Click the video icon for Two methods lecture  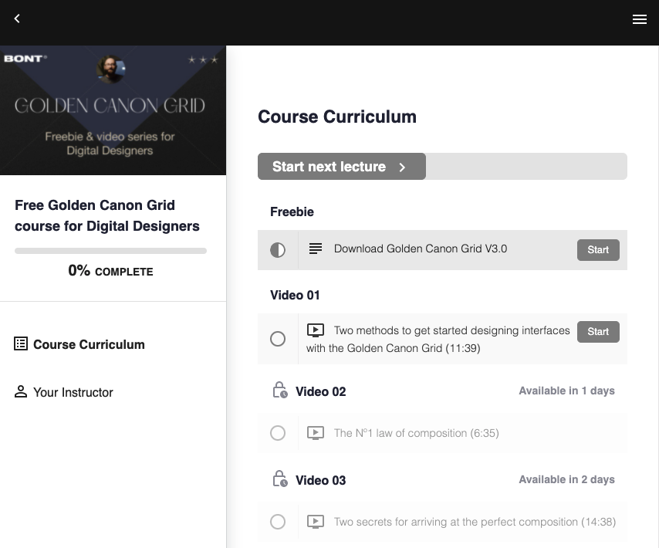tap(315, 330)
